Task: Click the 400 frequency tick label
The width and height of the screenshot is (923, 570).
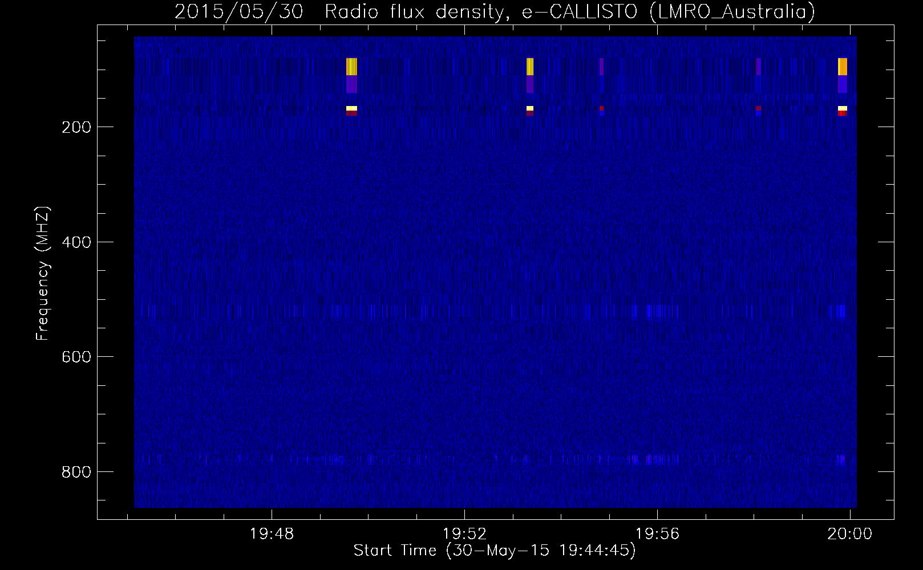Action: tap(76, 242)
